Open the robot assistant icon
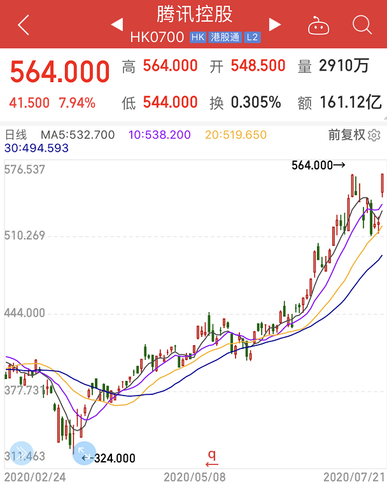 click(318, 25)
